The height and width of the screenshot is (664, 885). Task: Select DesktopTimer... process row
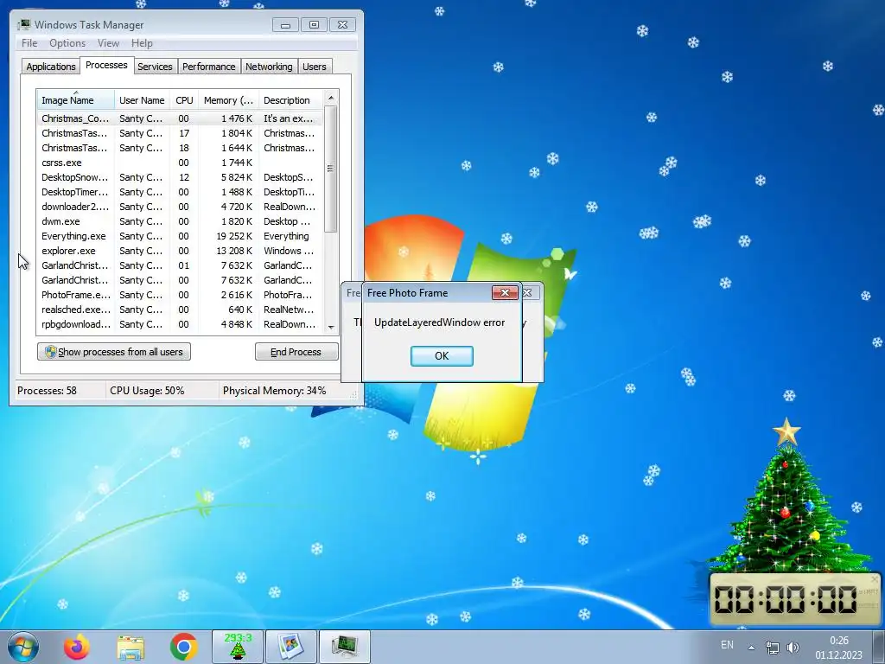point(180,192)
